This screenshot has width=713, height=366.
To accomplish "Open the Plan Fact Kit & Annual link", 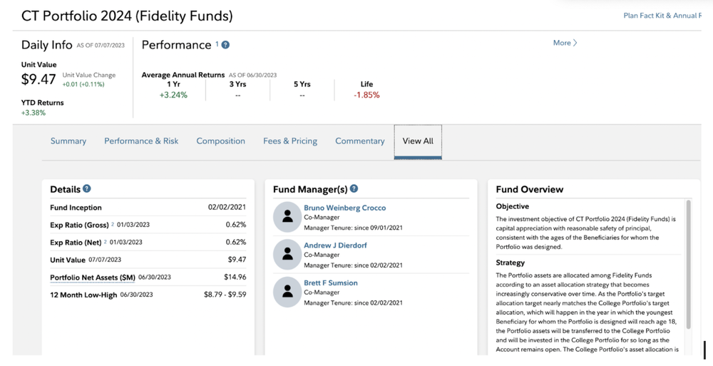I will click(x=662, y=16).
